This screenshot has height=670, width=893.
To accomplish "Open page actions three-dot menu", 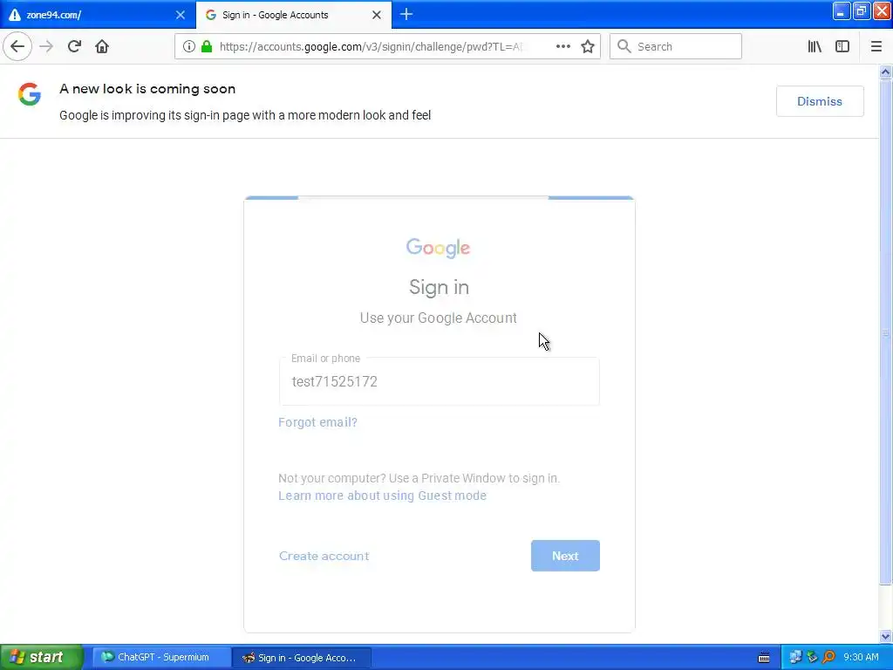I will click(562, 46).
